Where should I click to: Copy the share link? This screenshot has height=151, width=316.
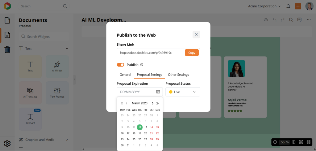pos(192,53)
